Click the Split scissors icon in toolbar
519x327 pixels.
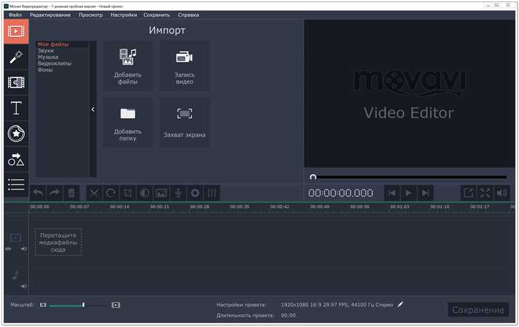point(94,194)
